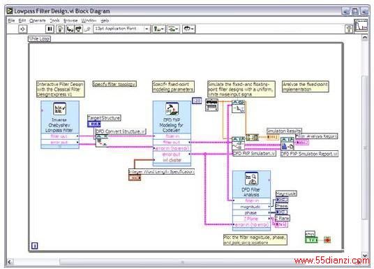Select the DFD FXP Modeling for CodeGen icon

tap(172, 109)
